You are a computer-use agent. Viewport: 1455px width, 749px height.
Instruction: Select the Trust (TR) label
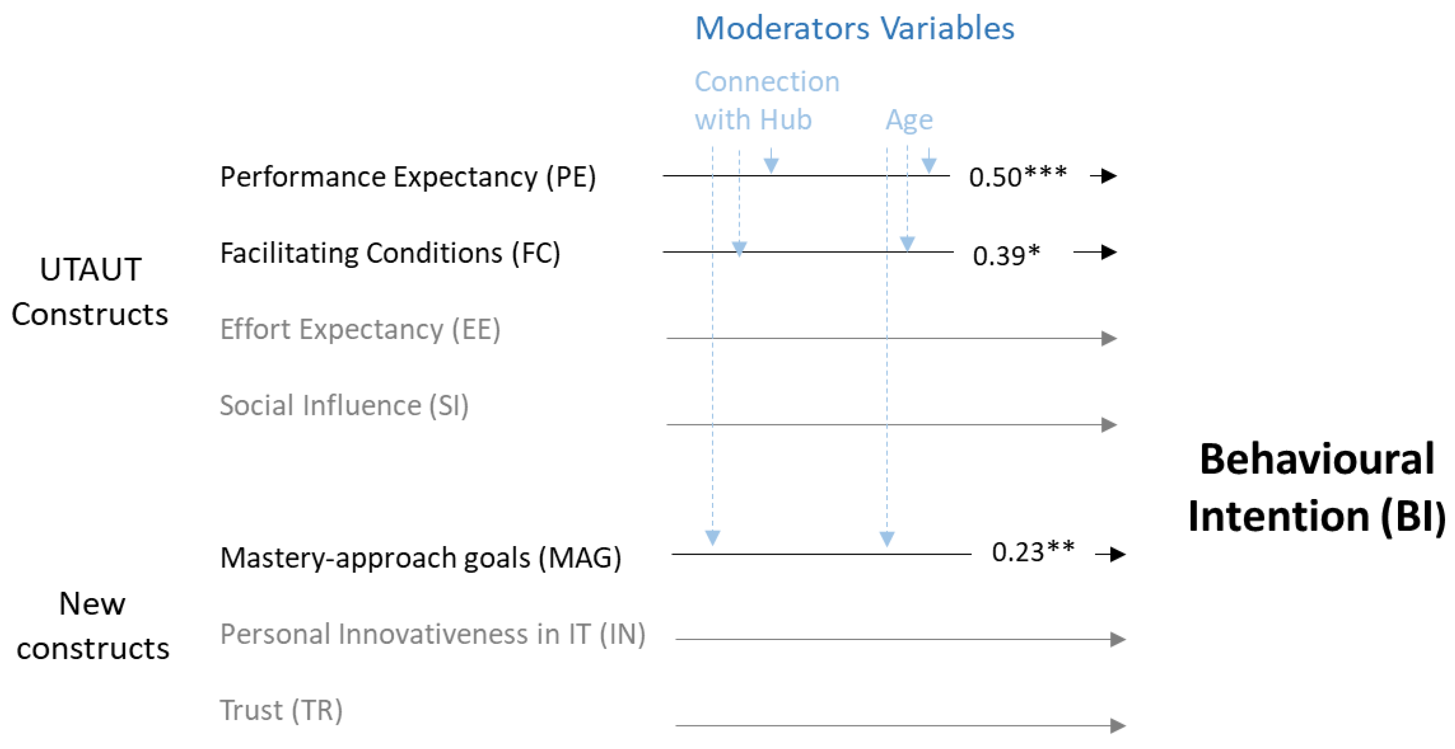pos(281,710)
